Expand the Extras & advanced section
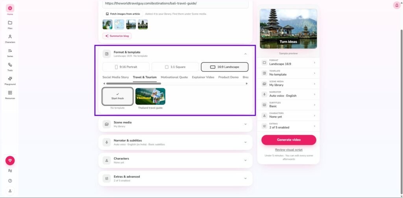The width and height of the screenshot is (403, 198). 246,178
